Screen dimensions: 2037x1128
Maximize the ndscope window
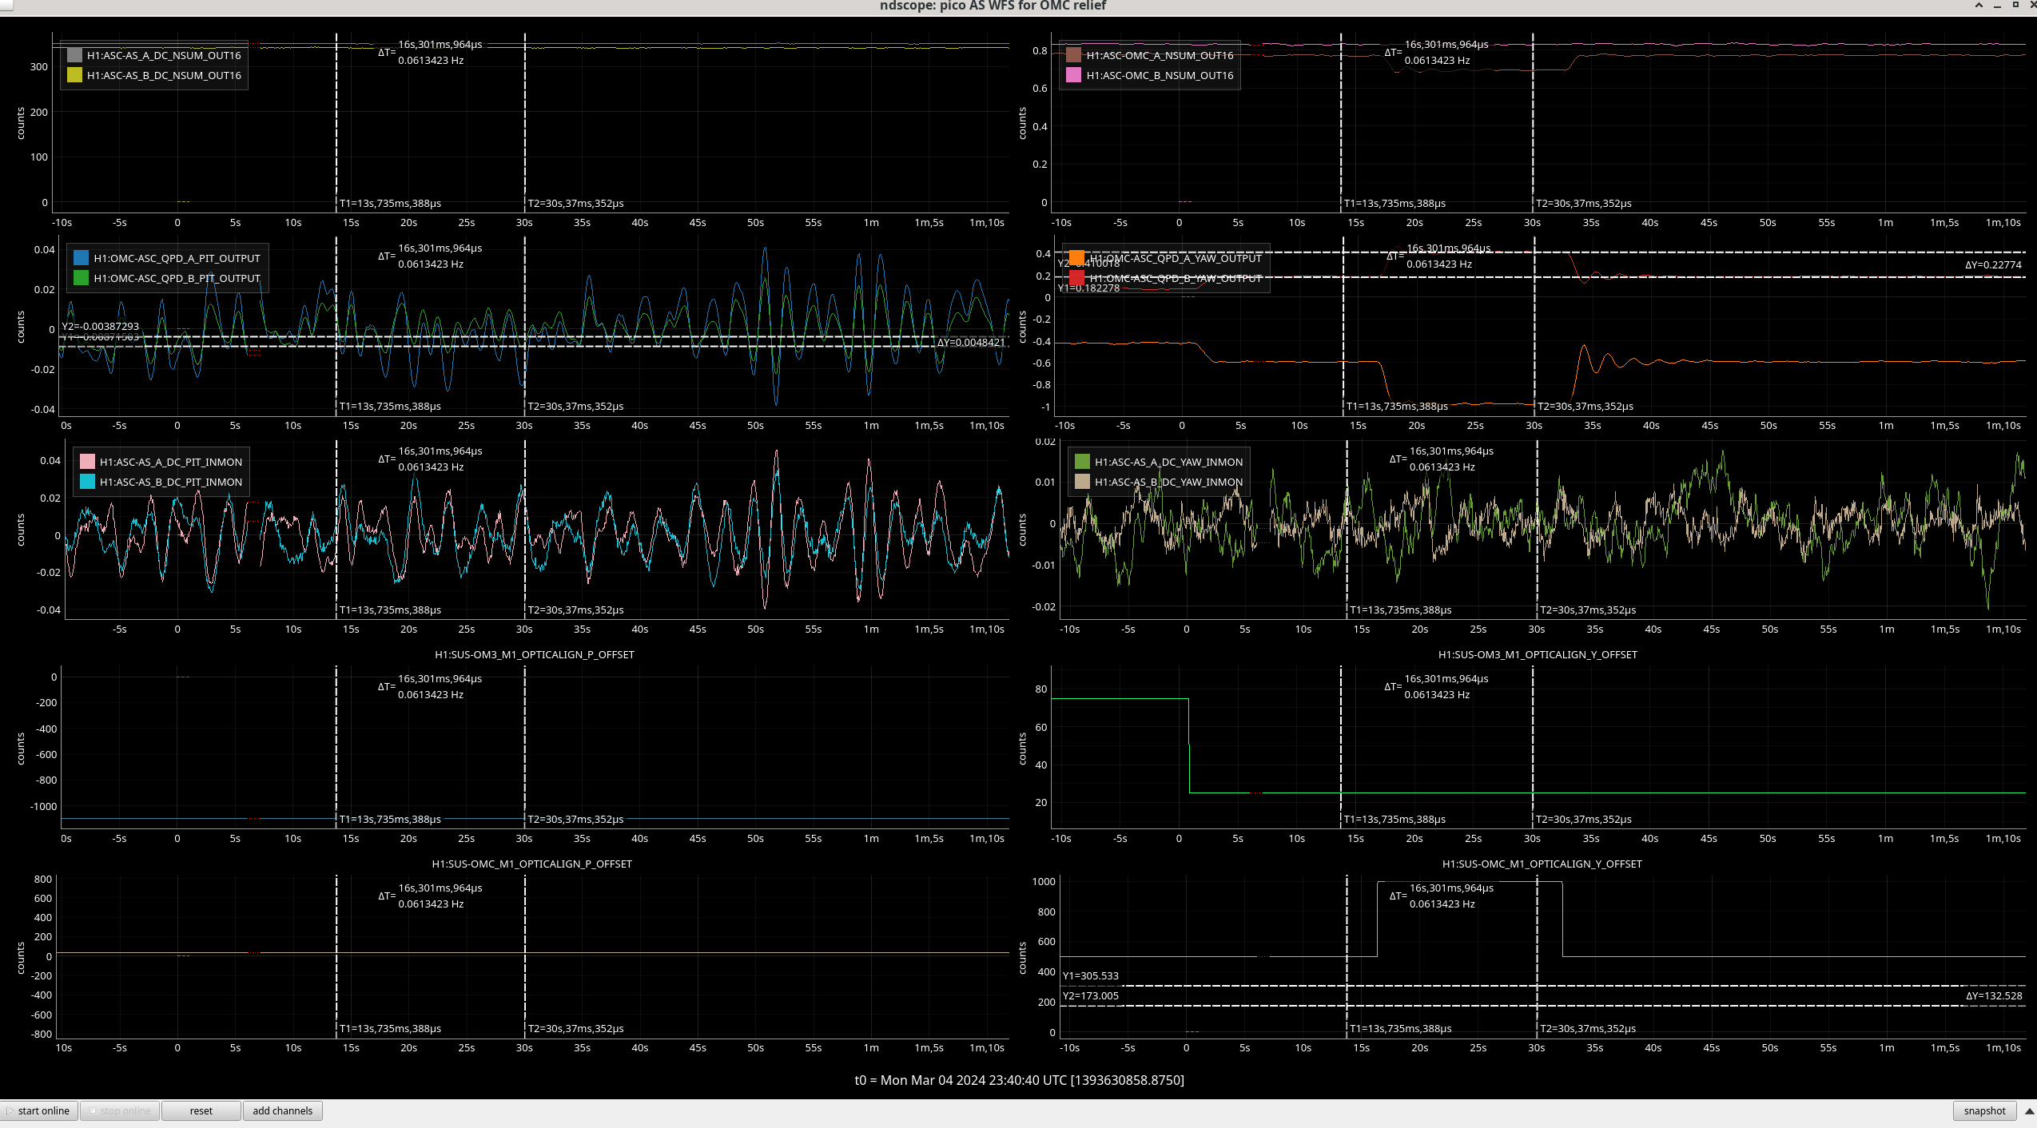click(2015, 6)
